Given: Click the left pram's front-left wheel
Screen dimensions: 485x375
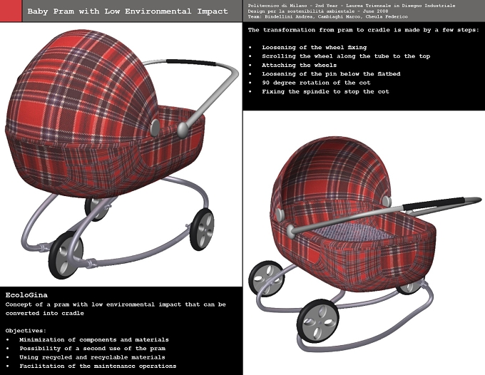Looking at the screenshot, I should tap(66, 255).
